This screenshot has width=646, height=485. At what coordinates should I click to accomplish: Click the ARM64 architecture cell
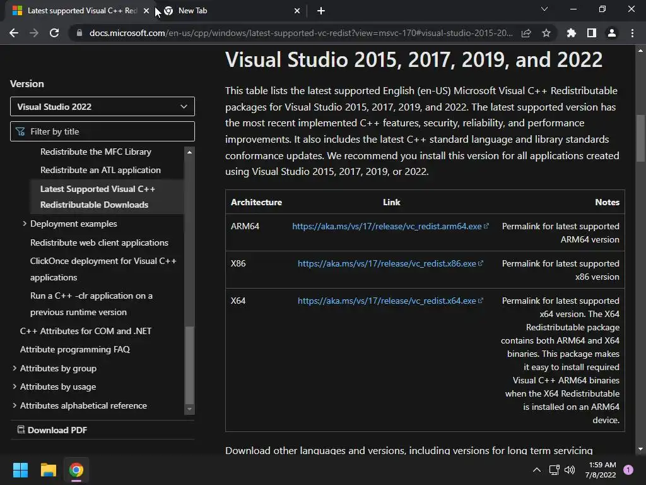tap(245, 226)
